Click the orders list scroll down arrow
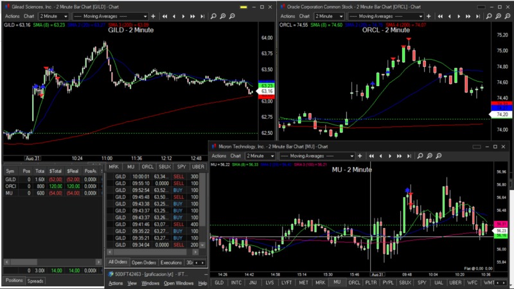This screenshot has width=514, height=289. (203, 245)
